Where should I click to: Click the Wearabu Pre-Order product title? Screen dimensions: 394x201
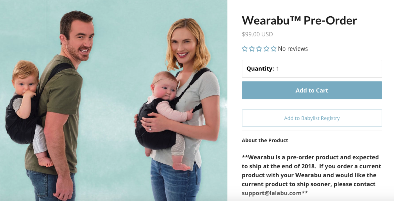[299, 20]
